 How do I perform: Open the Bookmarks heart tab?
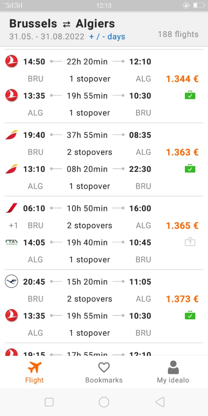click(104, 372)
